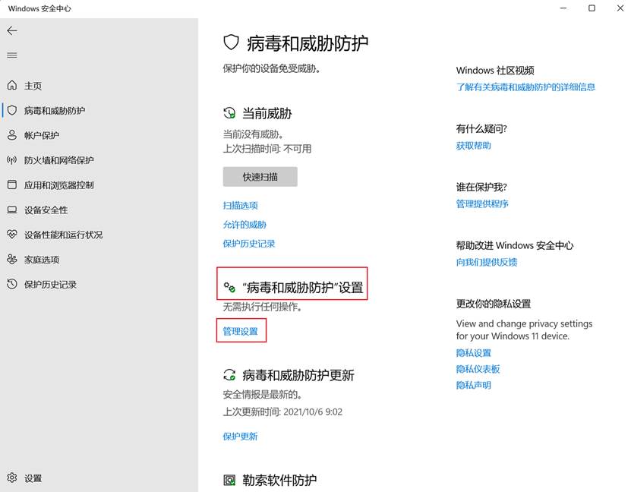Click the family icon for 家庭选项
Viewport: 631px width, 492px height.
[12, 259]
